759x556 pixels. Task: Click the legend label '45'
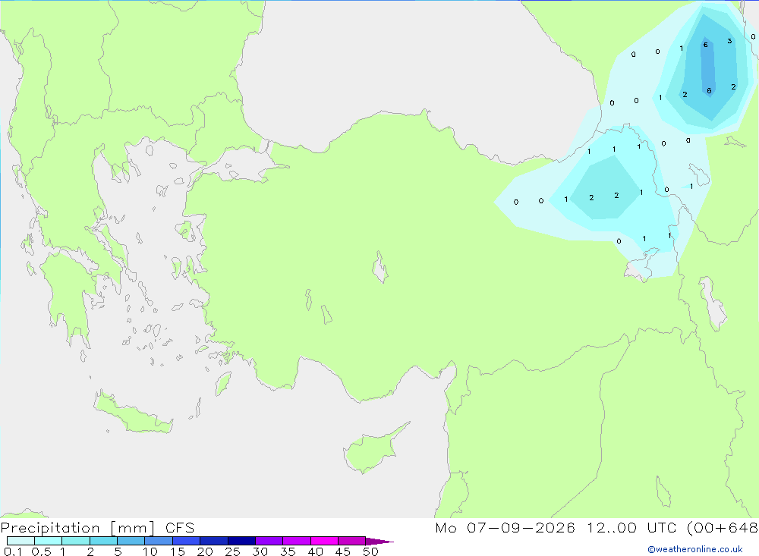(343, 551)
